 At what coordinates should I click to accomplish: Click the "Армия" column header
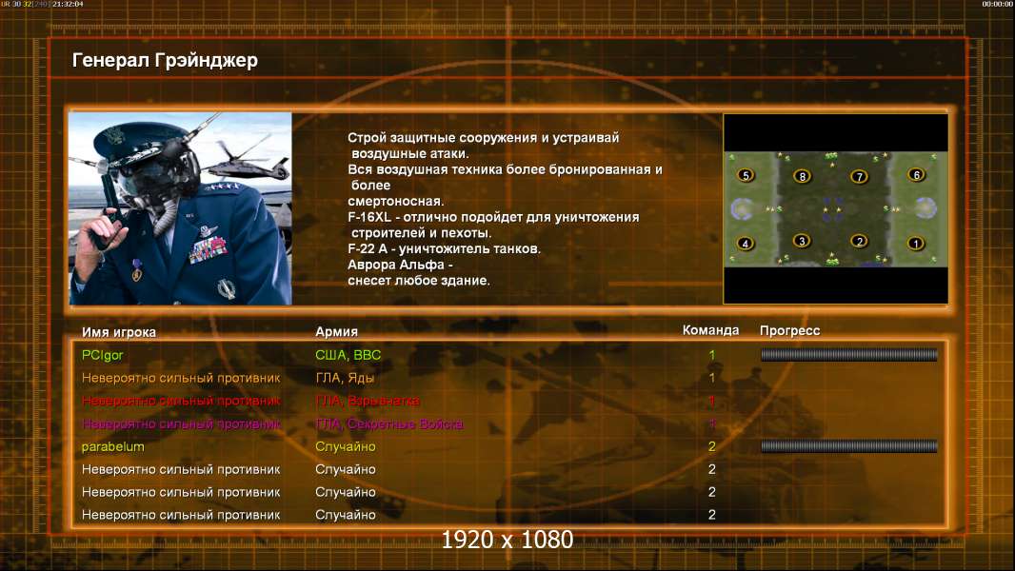coord(336,332)
